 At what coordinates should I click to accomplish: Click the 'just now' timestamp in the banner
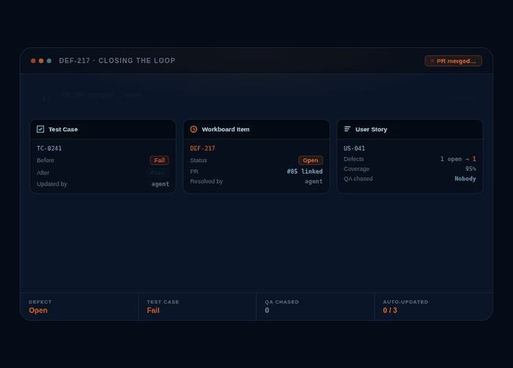click(x=462, y=98)
